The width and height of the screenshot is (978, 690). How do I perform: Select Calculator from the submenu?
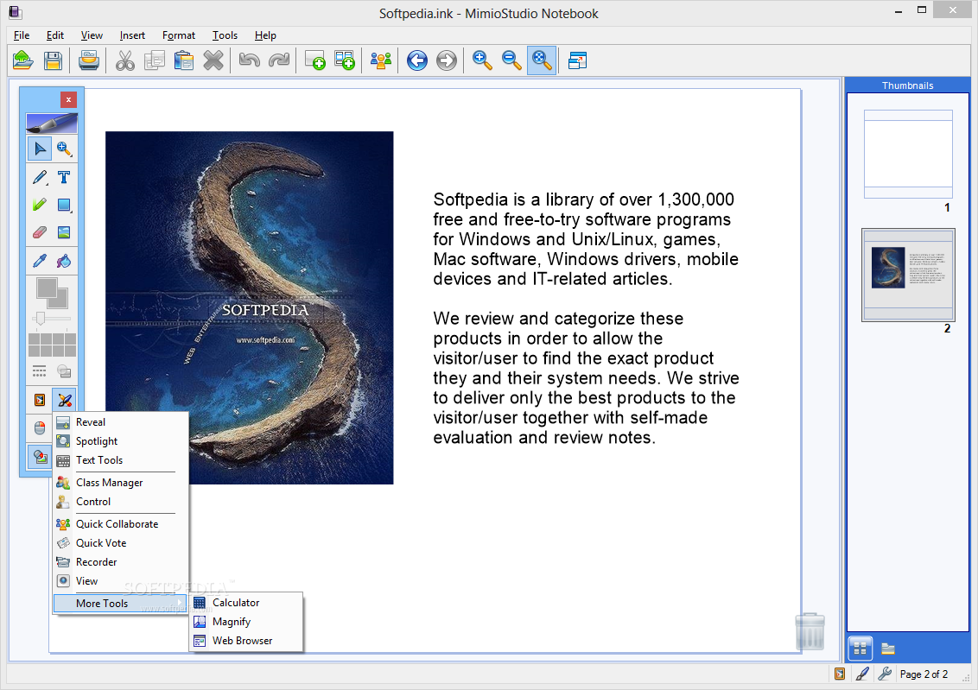pos(236,603)
